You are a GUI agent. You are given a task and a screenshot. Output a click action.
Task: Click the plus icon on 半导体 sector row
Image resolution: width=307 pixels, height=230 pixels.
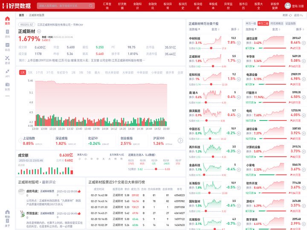(304, 61)
